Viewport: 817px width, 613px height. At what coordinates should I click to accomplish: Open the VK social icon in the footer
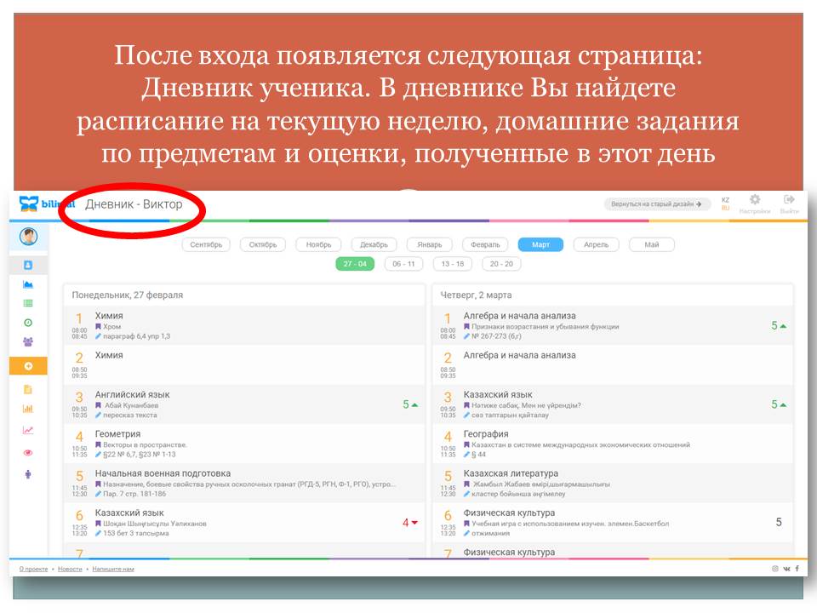[x=786, y=568]
